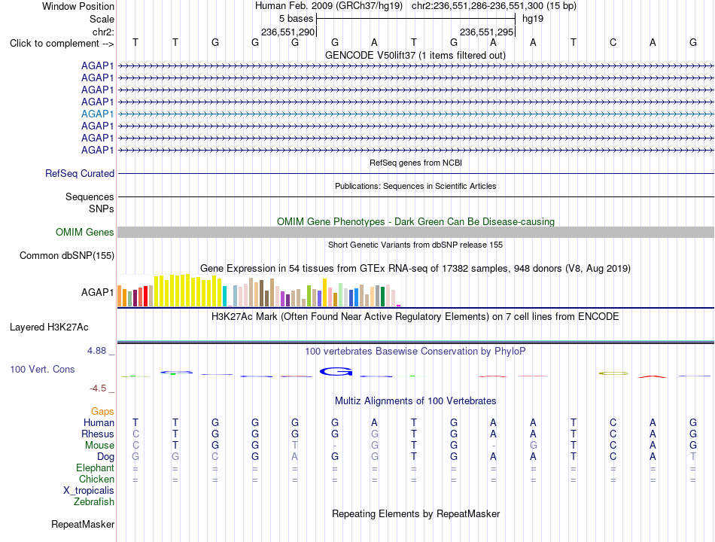Viewport: 715px width, 542px height.
Task: Click the "5 bases" scale bar label
Action: click(296, 19)
